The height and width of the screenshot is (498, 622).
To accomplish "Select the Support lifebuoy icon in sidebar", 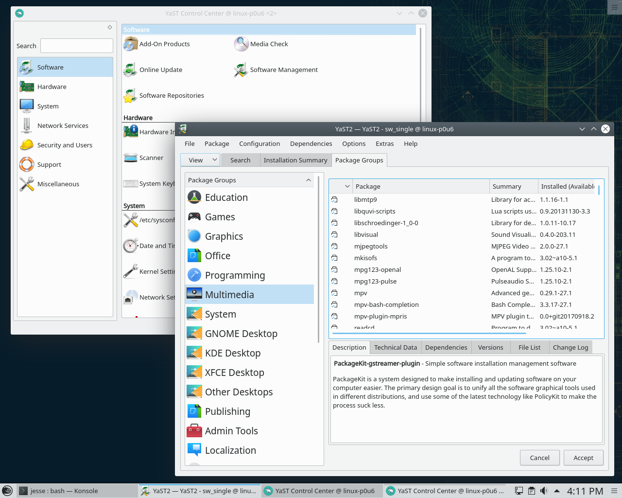I will (27, 164).
